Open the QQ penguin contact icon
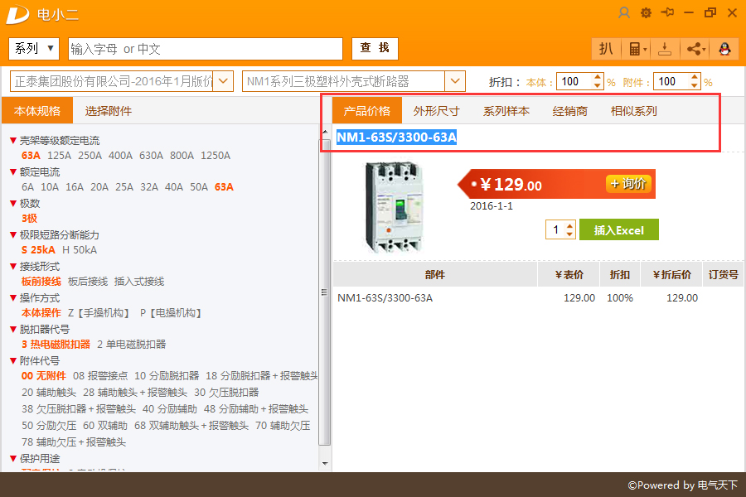 click(x=724, y=49)
